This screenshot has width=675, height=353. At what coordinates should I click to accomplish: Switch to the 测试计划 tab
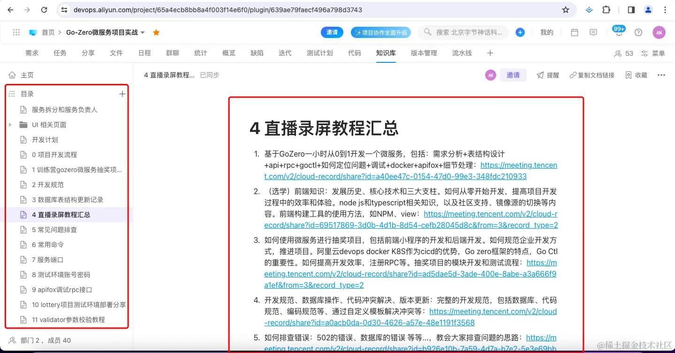(320, 53)
